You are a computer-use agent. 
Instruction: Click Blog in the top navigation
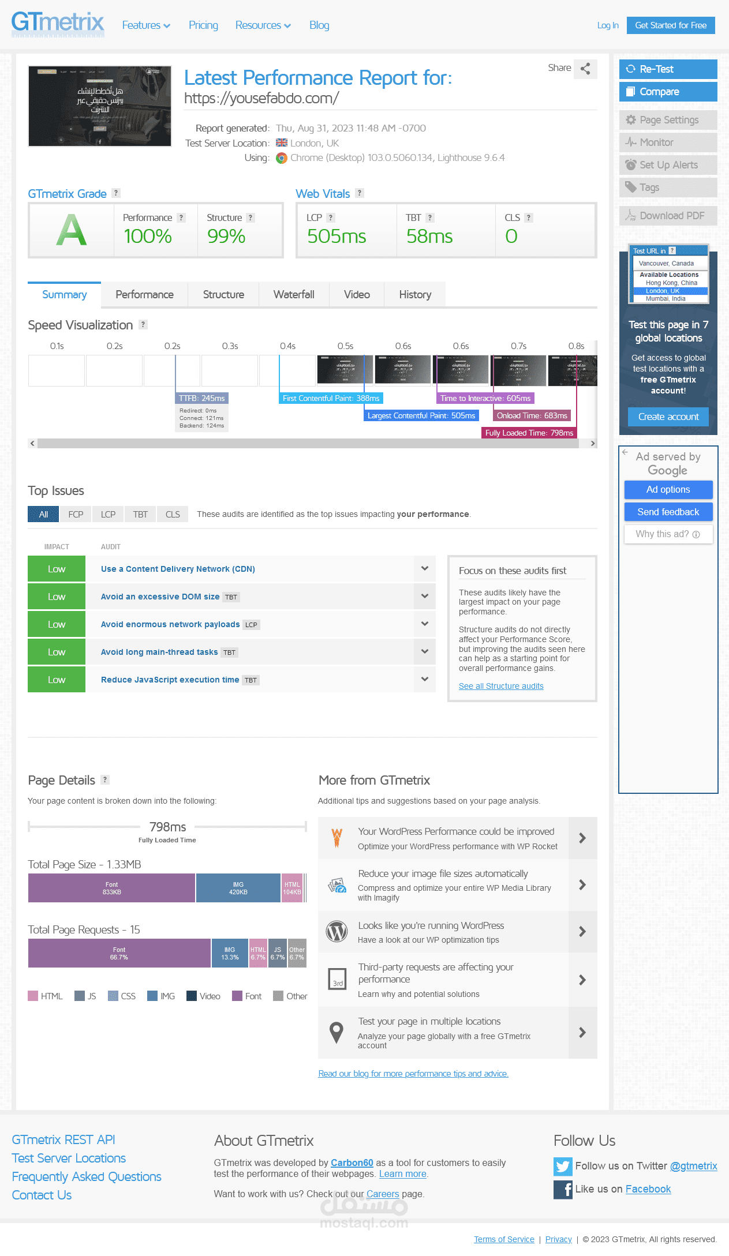(319, 25)
